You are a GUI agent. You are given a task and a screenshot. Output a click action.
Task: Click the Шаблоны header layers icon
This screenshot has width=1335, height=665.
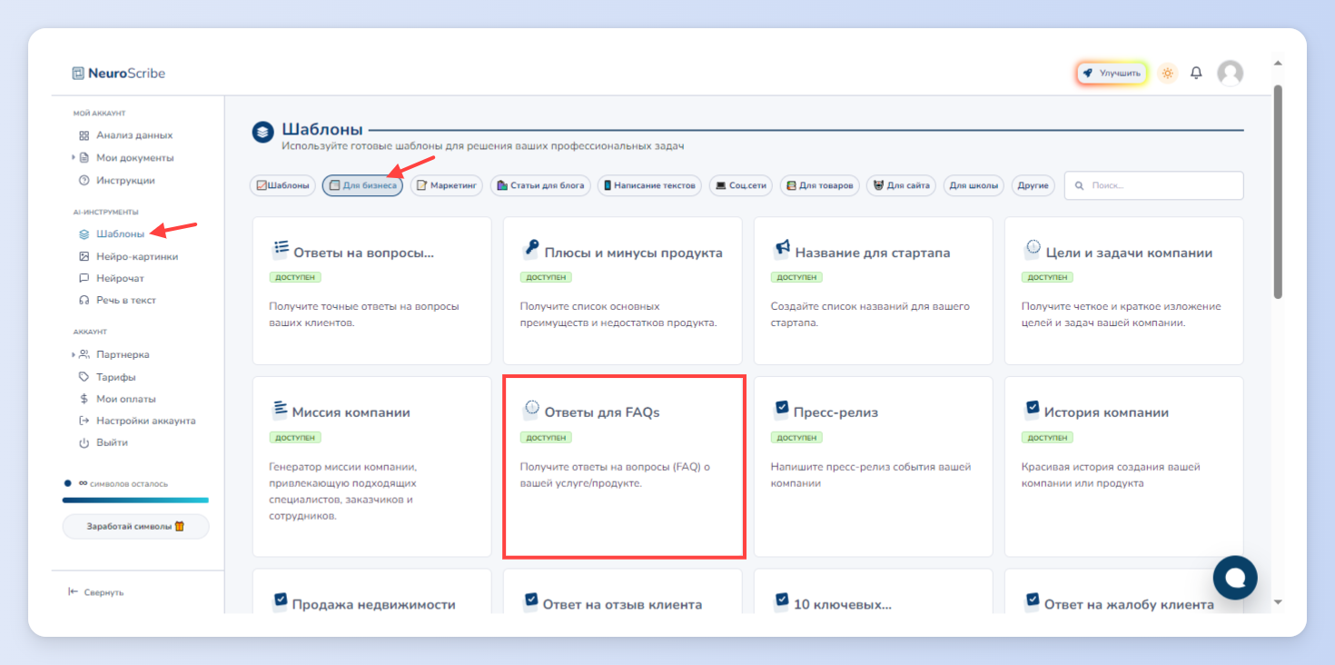point(262,133)
